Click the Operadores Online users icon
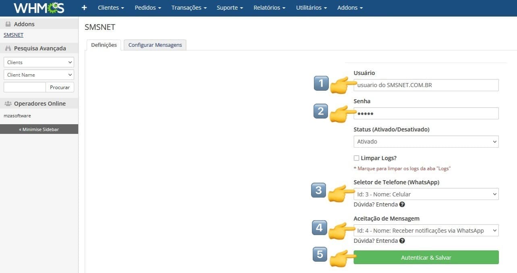This screenshot has height=273, width=517. click(x=8, y=104)
